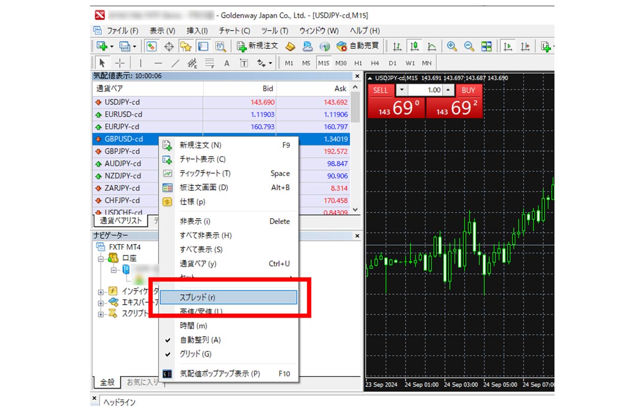Select the arrow Cursor tool
The image size is (644, 411).
pyautogui.click(x=102, y=63)
